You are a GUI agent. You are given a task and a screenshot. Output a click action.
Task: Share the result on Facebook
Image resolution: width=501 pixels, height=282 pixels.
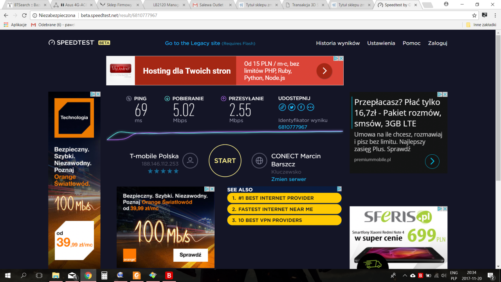[301, 107]
